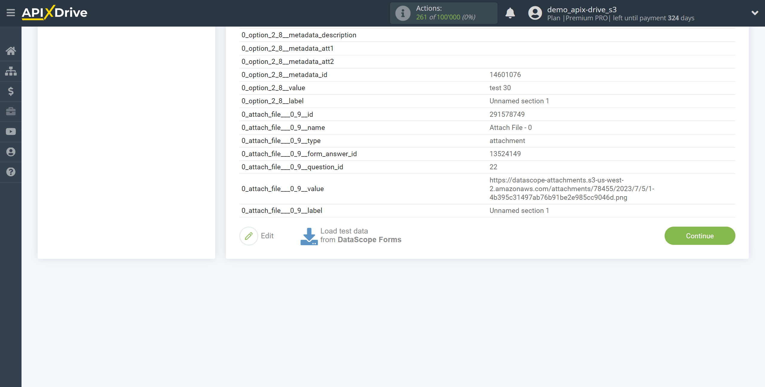Screen dimensions: 765x387
Task: Open connections sitemap icon in sidebar
Action: pyautogui.click(x=11, y=71)
